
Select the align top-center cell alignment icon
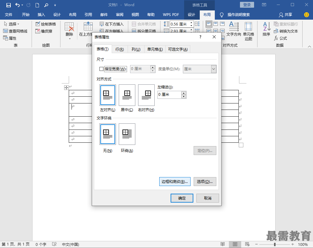click(216, 24)
